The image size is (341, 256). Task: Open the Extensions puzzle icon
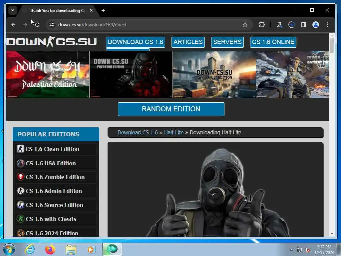point(262,25)
